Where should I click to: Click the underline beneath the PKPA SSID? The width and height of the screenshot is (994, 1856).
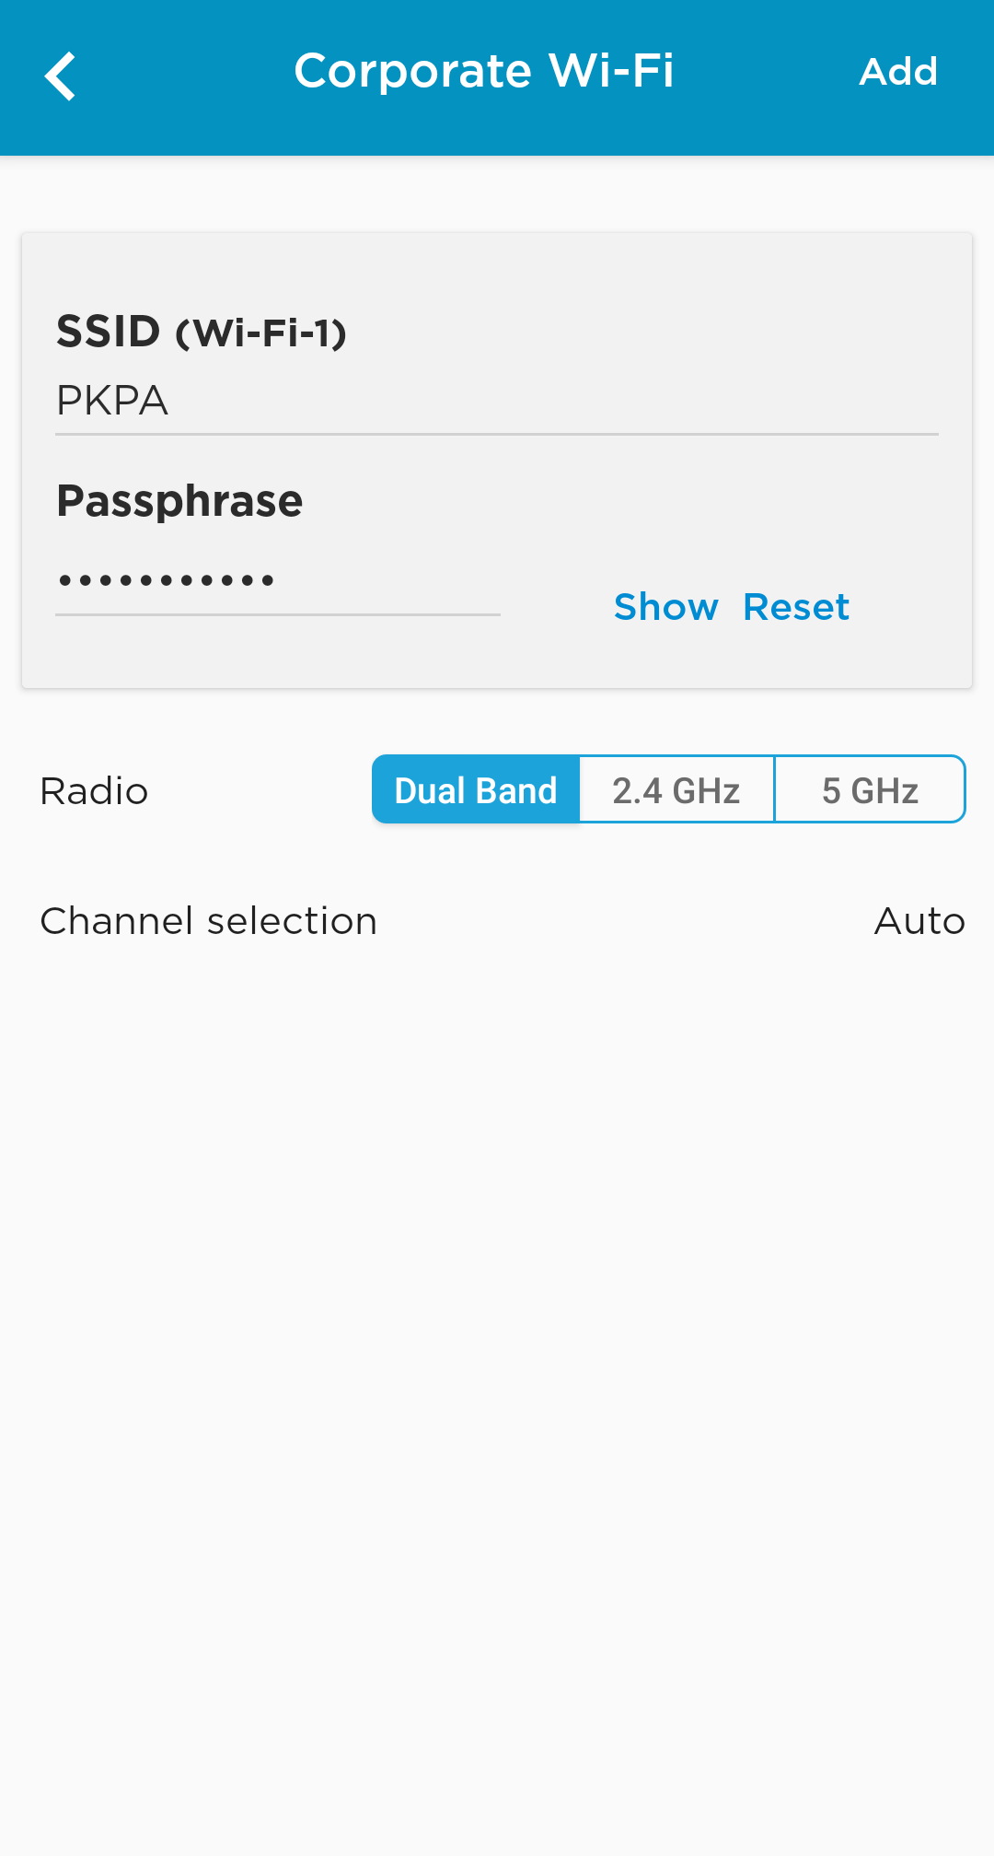tap(495, 434)
